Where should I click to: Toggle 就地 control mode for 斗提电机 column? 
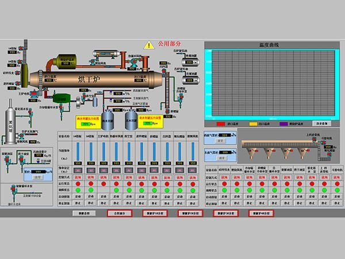[x=337, y=177]
